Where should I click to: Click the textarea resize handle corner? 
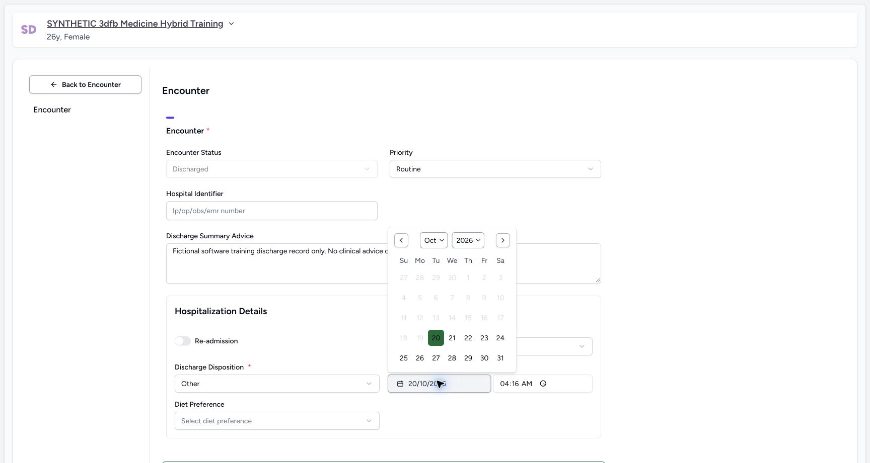click(x=598, y=280)
